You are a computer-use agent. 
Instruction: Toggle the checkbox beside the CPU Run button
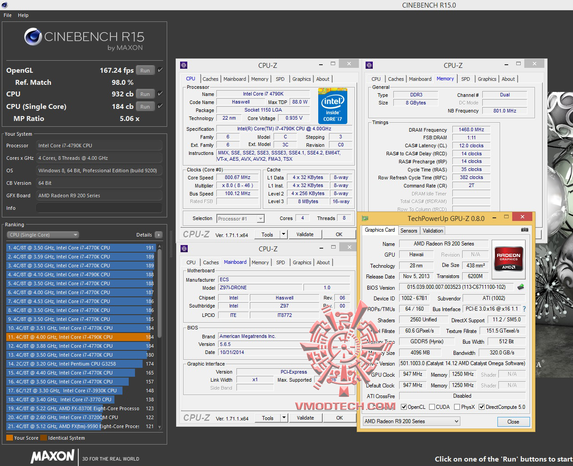(x=160, y=94)
